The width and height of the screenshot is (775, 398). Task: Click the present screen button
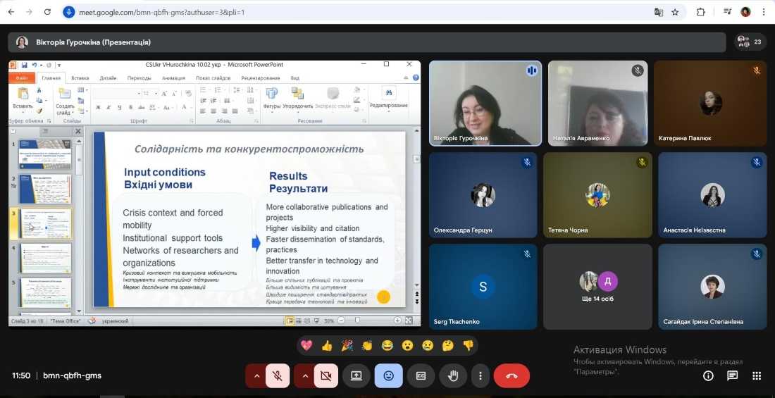pos(356,375)
